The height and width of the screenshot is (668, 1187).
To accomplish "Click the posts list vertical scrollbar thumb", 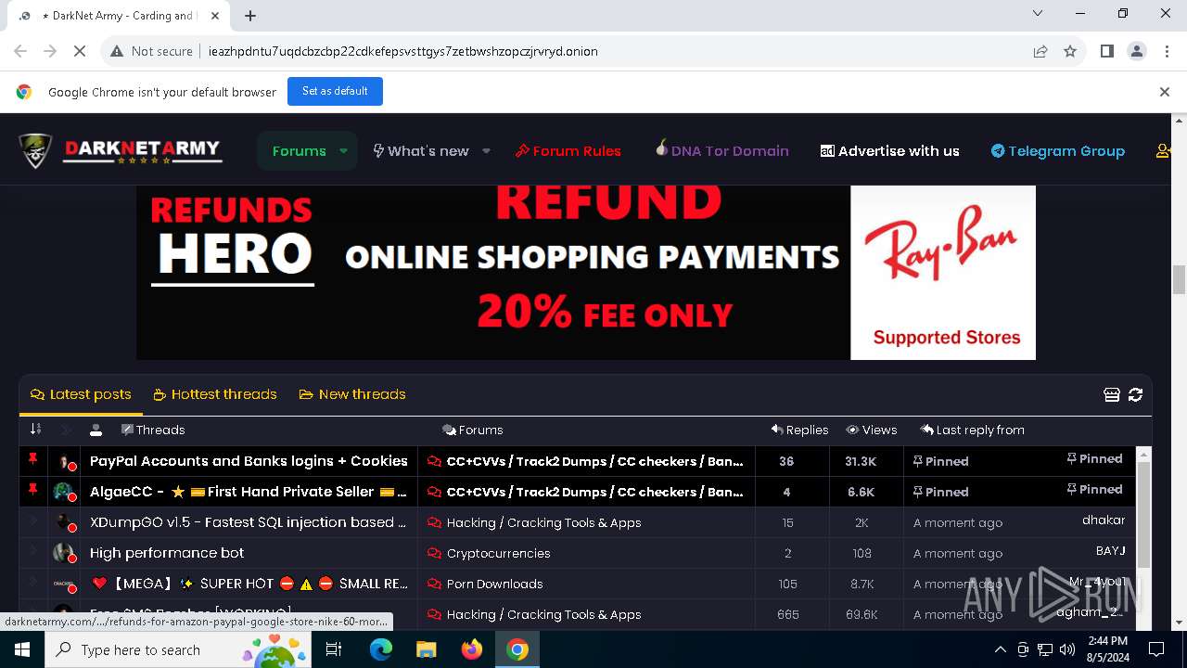I will coord(1143,515).
